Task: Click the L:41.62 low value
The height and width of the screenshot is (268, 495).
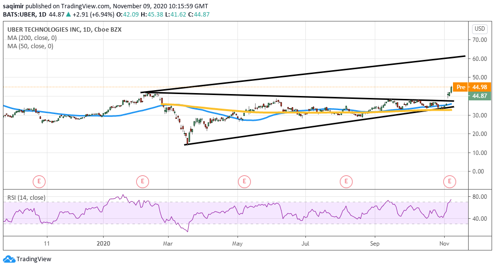Action: tap(175, 15)
